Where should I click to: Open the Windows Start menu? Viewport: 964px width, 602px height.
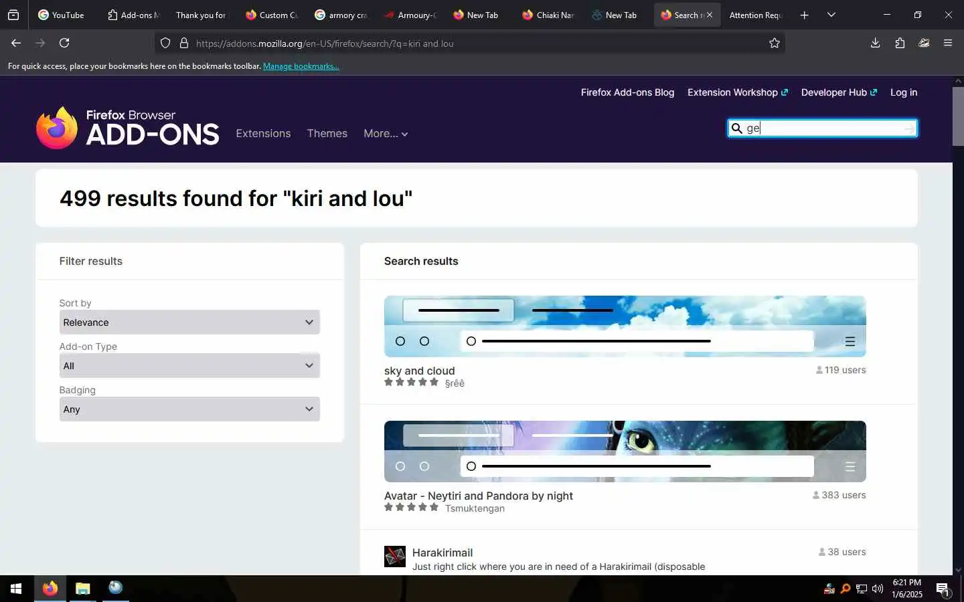tap(16, 589)
